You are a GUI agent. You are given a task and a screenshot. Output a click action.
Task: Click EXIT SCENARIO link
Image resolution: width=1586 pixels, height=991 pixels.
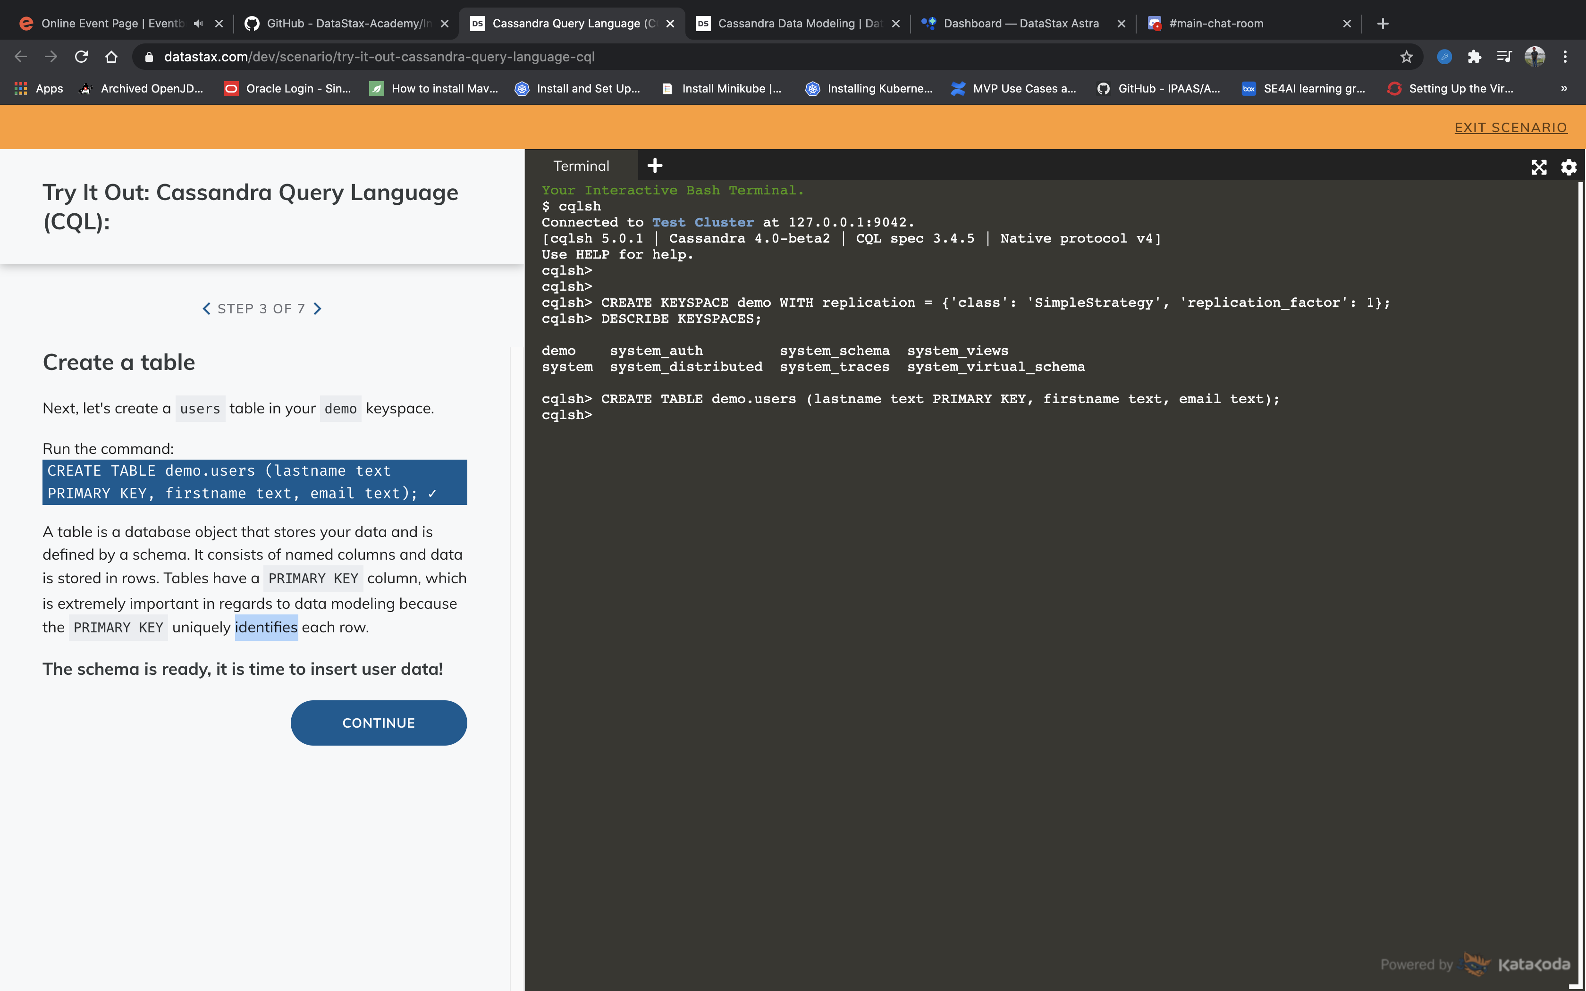coord(1510,128)
